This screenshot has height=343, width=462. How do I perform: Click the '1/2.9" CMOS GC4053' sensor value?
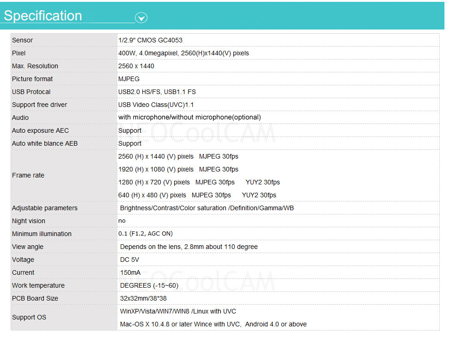click(x=150, y=40)
